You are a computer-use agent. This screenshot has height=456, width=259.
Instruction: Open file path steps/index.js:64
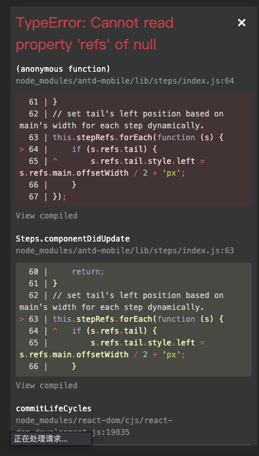125,81
